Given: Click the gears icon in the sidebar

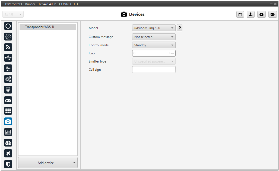Looking at the screenshot, I should (8, 79).
